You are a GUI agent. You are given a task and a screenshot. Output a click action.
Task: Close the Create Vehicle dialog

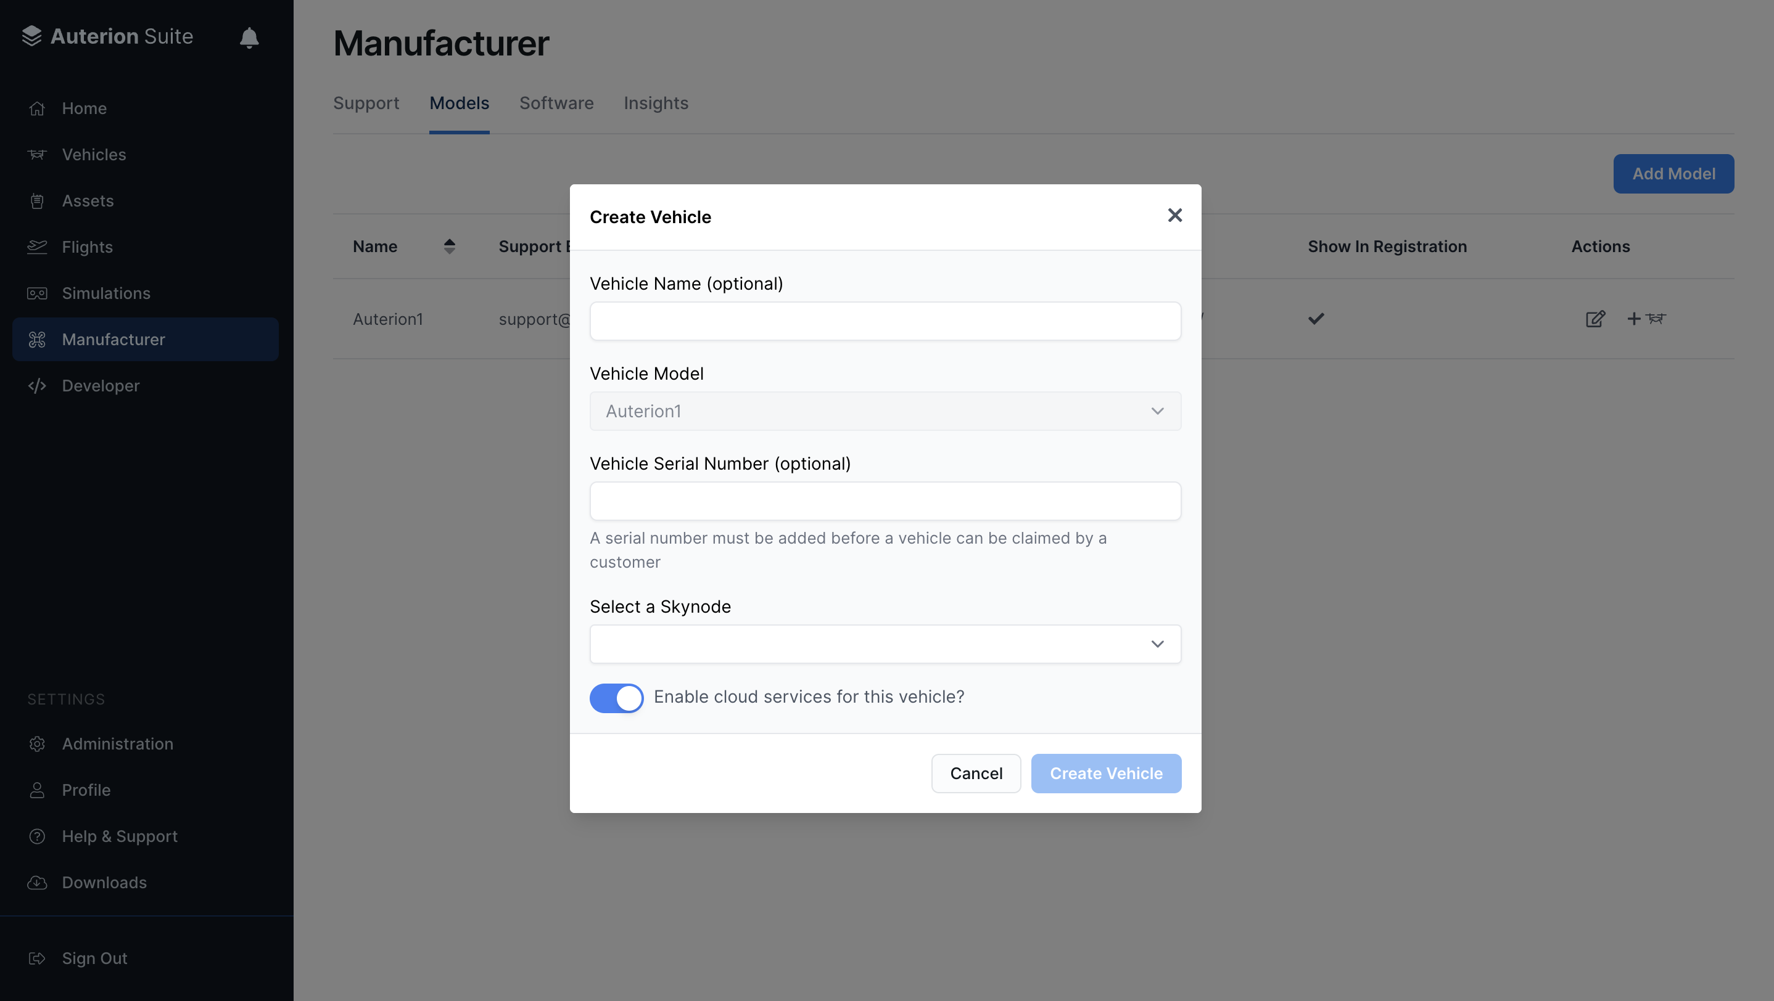click(1175, 215)
